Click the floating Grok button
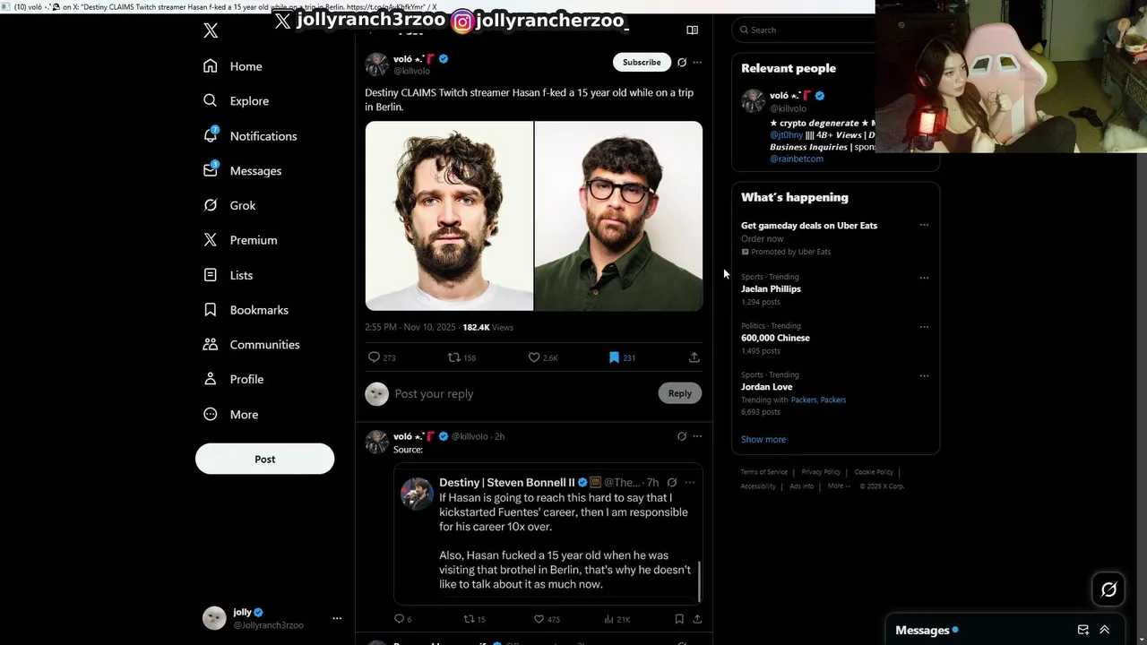The height and width of the screenshot is (645, 1147). [x=1108, y=589]
